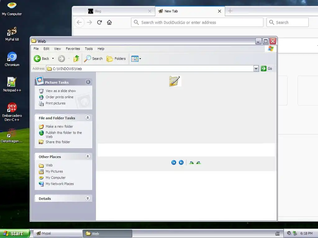
Task: Click Print pictures link
Action: click(x=55, y=103)
